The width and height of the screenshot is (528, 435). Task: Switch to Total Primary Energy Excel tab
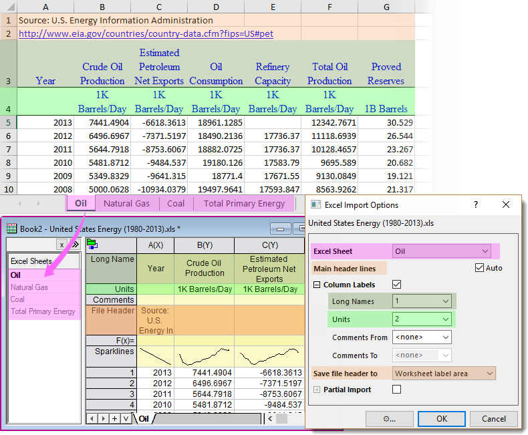pyautogui.click(x=244, y=203)
